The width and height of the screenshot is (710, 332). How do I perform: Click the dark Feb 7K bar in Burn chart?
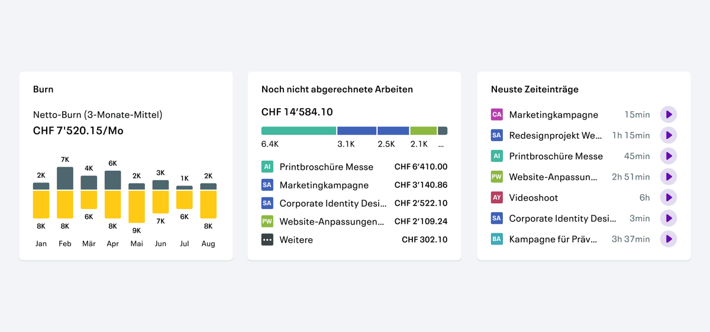[65, 178]
